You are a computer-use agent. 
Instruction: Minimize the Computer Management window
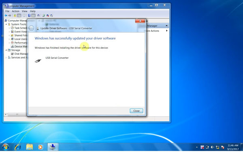pos(151,5)
